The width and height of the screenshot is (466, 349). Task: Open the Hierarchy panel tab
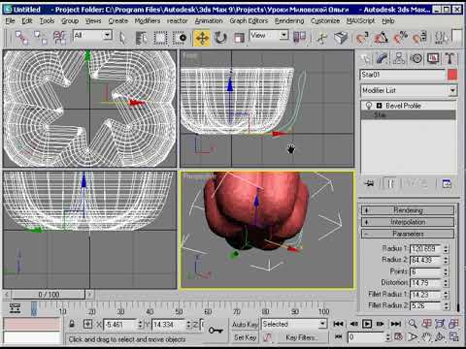[x=399, y=58]
